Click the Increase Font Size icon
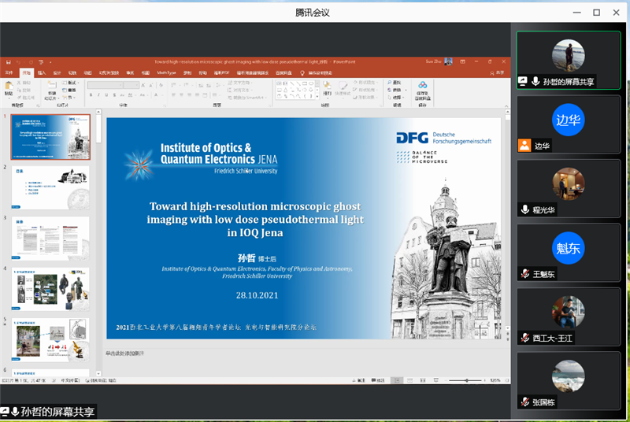 [143, 85]
